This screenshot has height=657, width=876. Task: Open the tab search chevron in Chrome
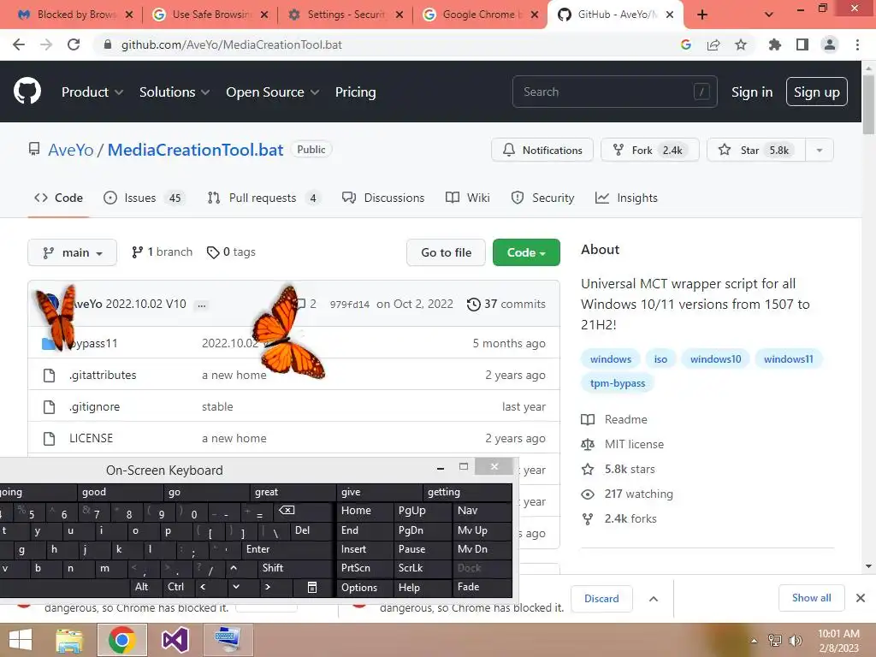[x=769, y=15]
